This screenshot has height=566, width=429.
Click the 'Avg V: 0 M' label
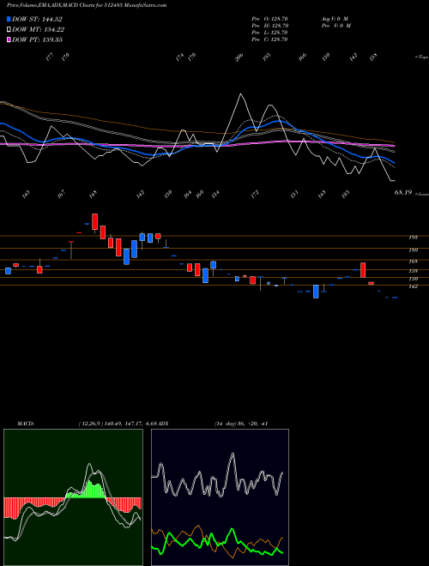335,19
